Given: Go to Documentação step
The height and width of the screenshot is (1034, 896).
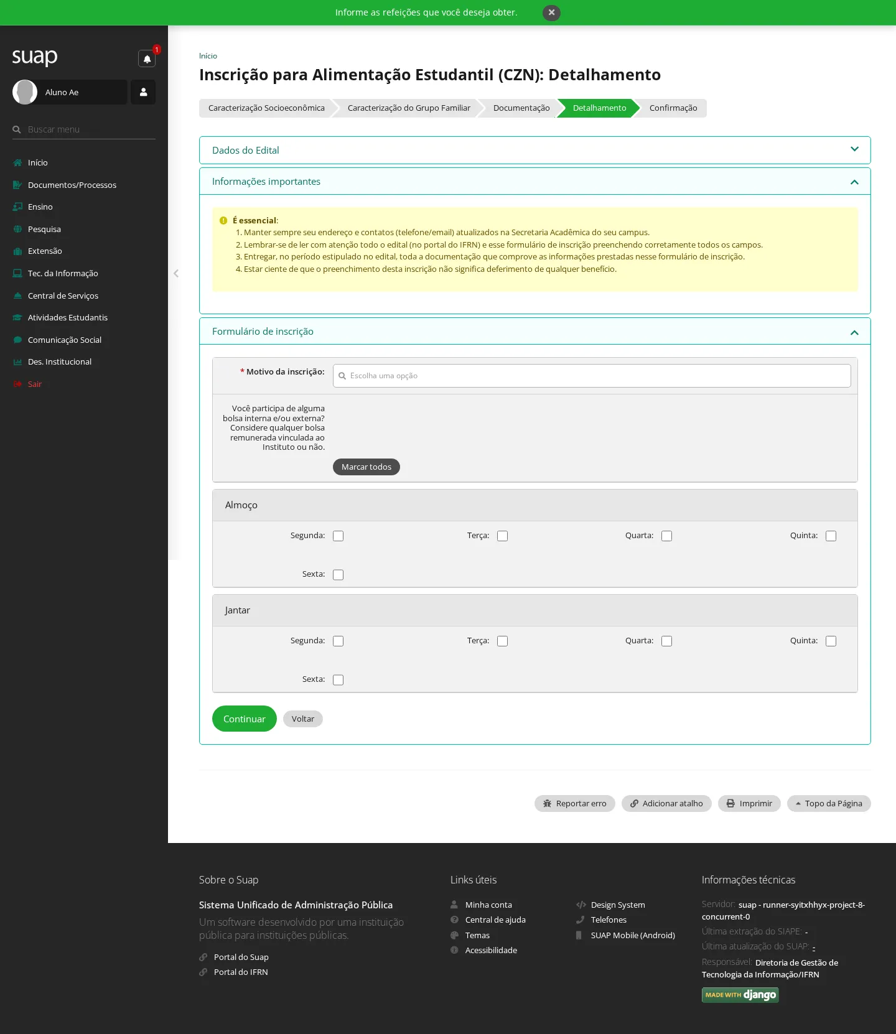Looking at the screenshot, I should click(x=521, y=108).
